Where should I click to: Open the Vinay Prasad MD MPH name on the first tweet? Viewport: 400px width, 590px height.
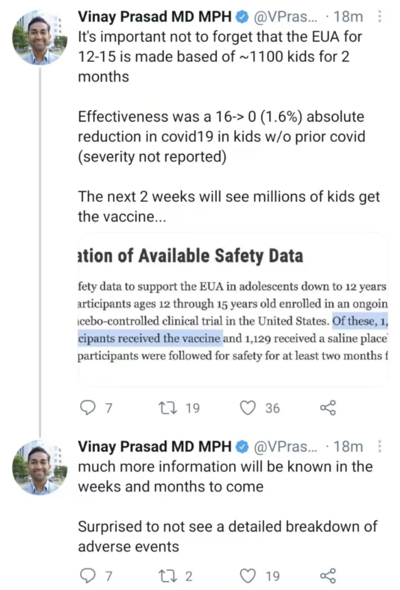click(x=154, y=17)
